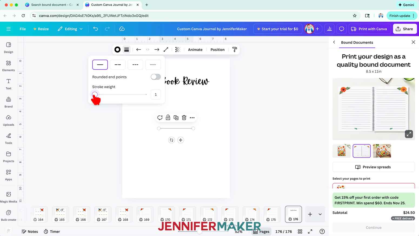
Task: Click the Preview spreads button
Action: [x=373, y=167]
